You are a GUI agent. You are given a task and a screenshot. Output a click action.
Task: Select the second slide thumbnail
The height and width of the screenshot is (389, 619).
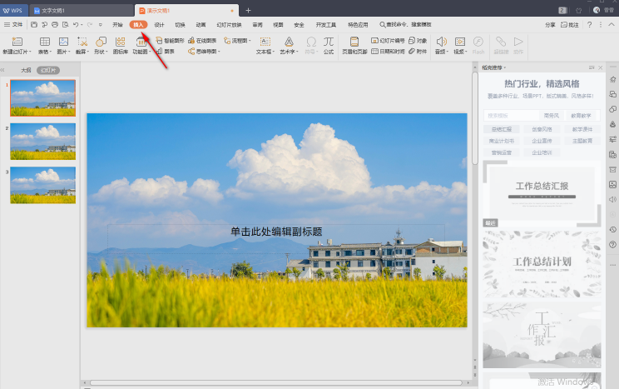[x=42, y=142]
